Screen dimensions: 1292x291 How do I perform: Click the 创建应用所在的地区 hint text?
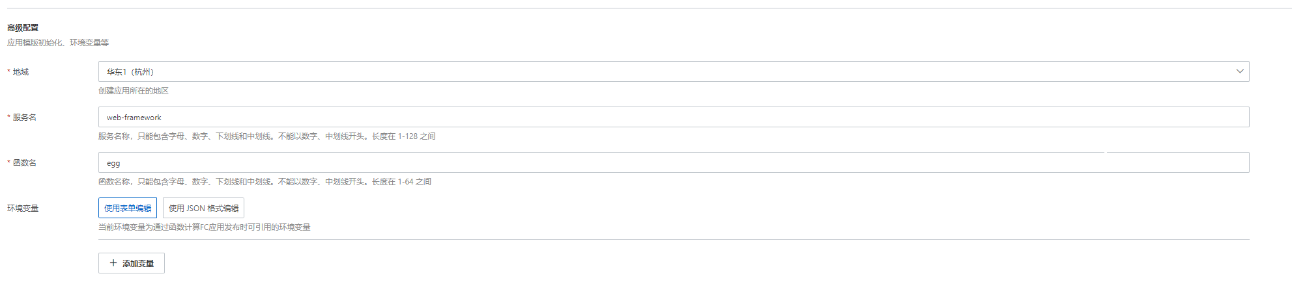coord(134,91)
